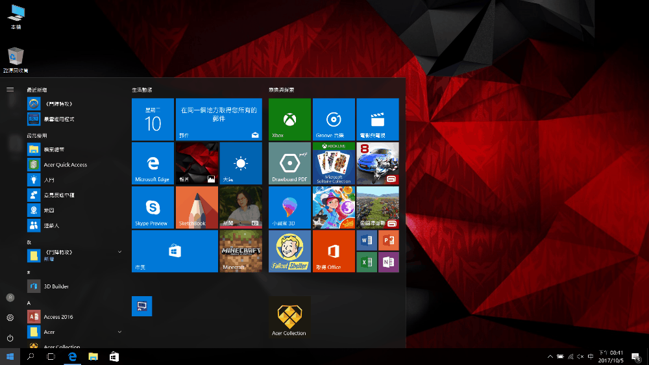The image size is (649, 365).
Task: Select the This PC desktop icon
Action: pyautogui.click(x=16, y=17)
